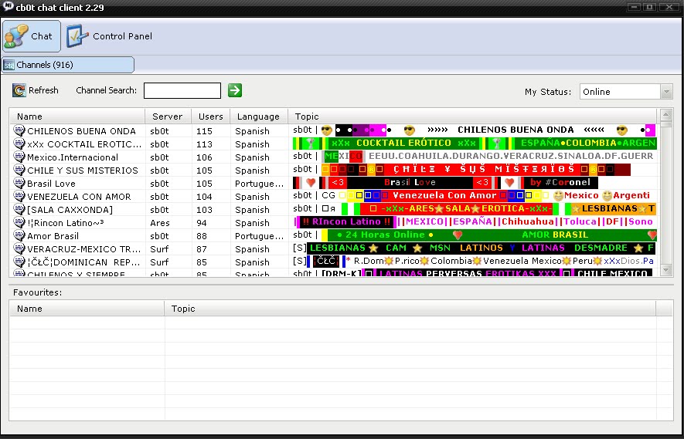Sort channels by Server column header
Image resolution: width=684 pixels, height=439 pixels.
pos(168,117)
